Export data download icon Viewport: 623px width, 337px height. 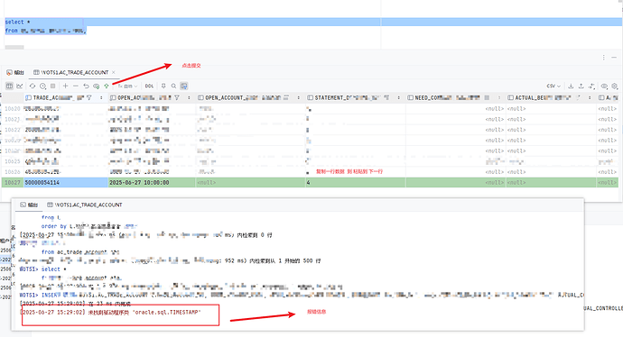pyautogui.click(x=571, y=86)
